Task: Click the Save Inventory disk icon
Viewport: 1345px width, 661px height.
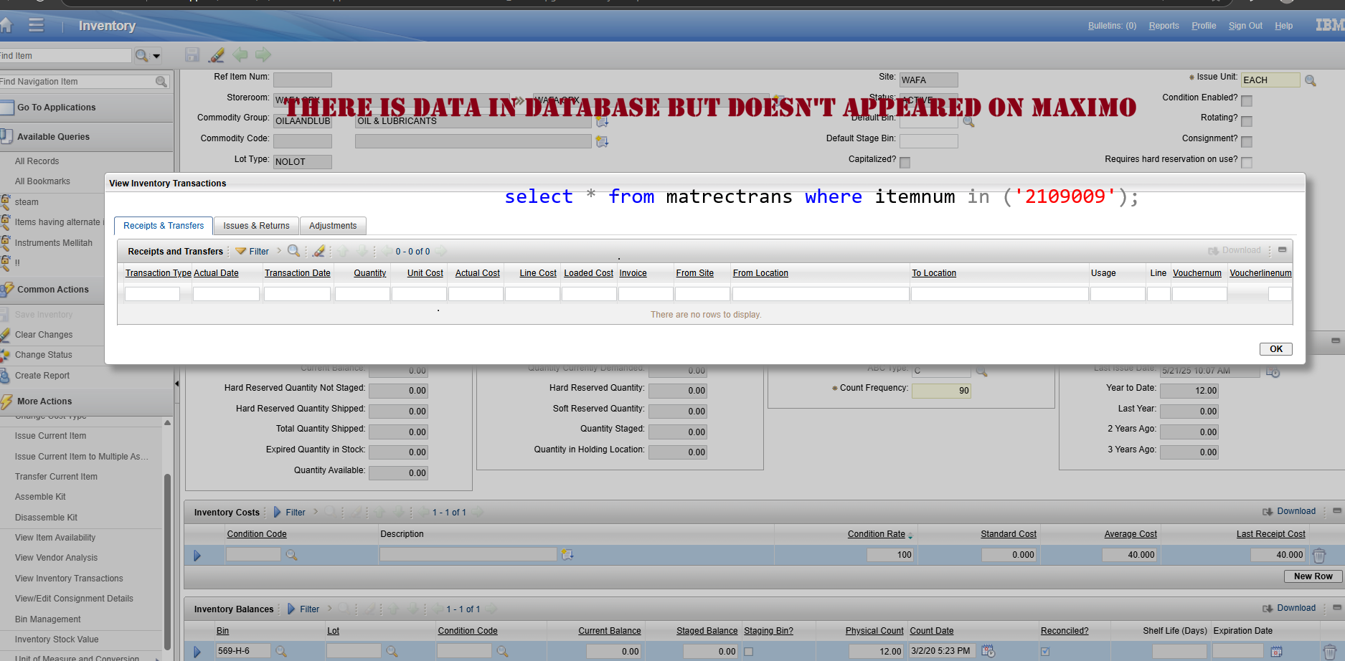Action: 6,314
